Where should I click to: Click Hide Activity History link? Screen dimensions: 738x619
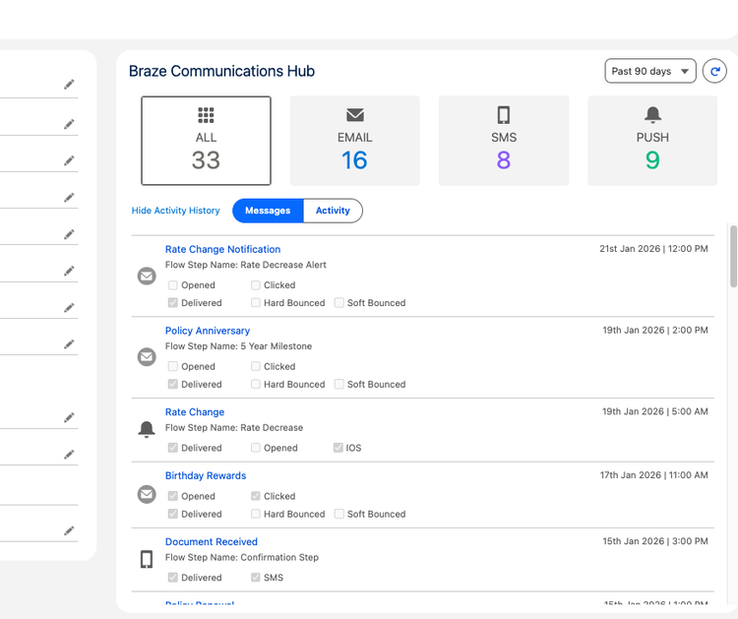tap(176, 211)
